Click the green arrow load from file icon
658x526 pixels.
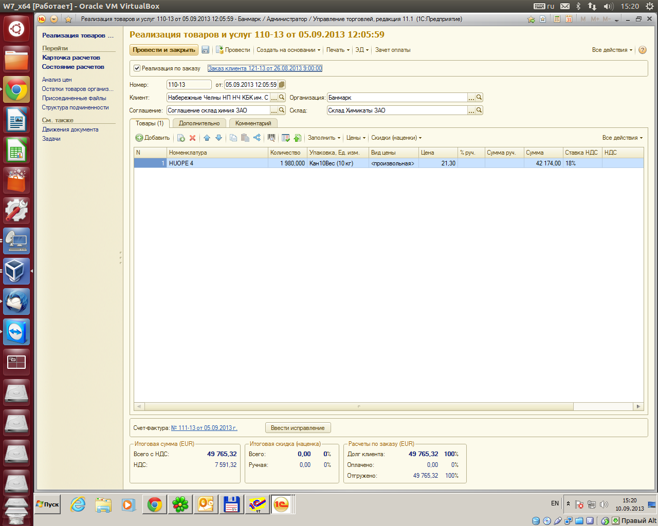tap(298, 138)
